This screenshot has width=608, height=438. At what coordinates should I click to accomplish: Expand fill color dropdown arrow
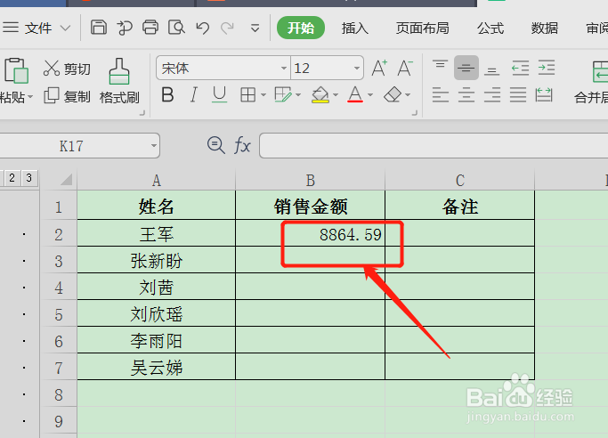336,94
